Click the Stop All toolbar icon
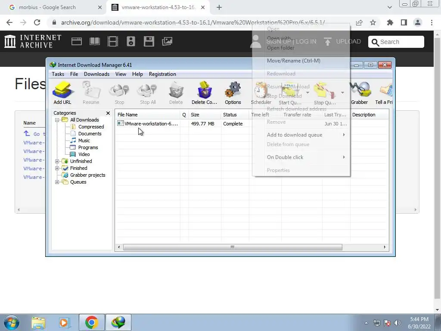 pos(148,93)
